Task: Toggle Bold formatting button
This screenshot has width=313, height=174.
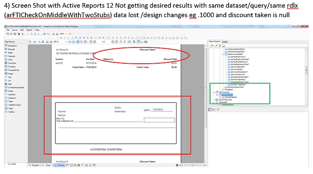Action: (x=61, y=38)
